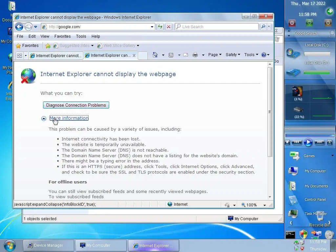Open the Home button dropdown arrow
336x252 pixels.
(163, 55)
